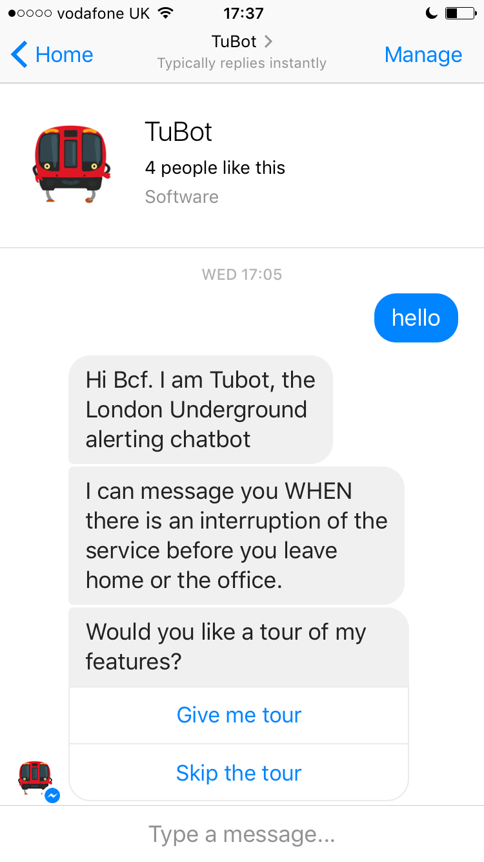
Task: Tap the blue hello message bubble
Action: pos(416,317)
